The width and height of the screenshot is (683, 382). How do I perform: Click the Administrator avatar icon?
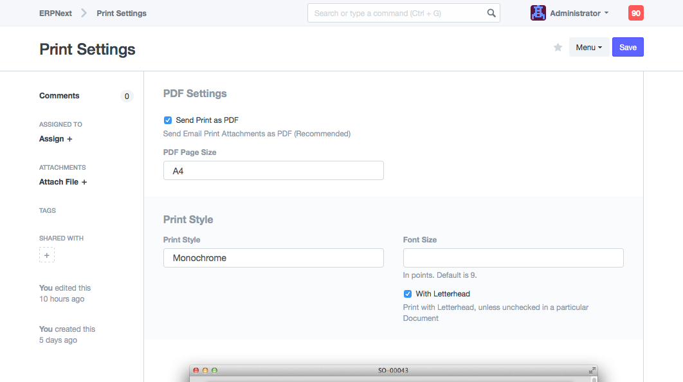[x=538, y=13]
